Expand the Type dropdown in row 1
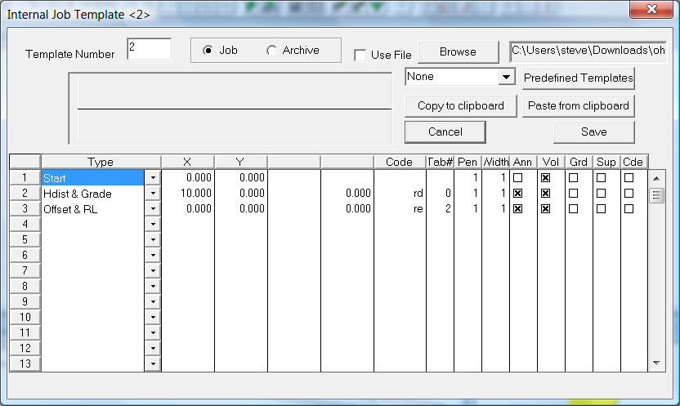680x406 pixels. pos(153,178)
